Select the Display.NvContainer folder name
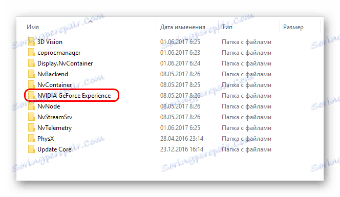The height and width of the screenshot is (197, 340). click(x=65, y=63)
